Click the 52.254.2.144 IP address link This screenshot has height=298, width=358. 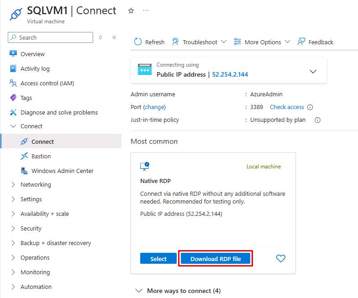[x=230, y=74]
